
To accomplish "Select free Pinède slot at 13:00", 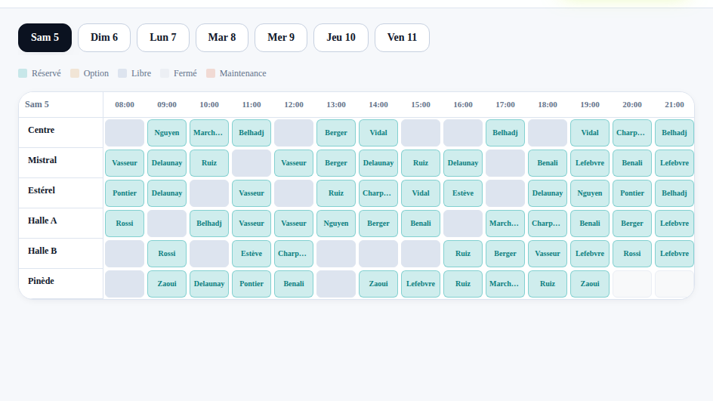I will [336, 284].
